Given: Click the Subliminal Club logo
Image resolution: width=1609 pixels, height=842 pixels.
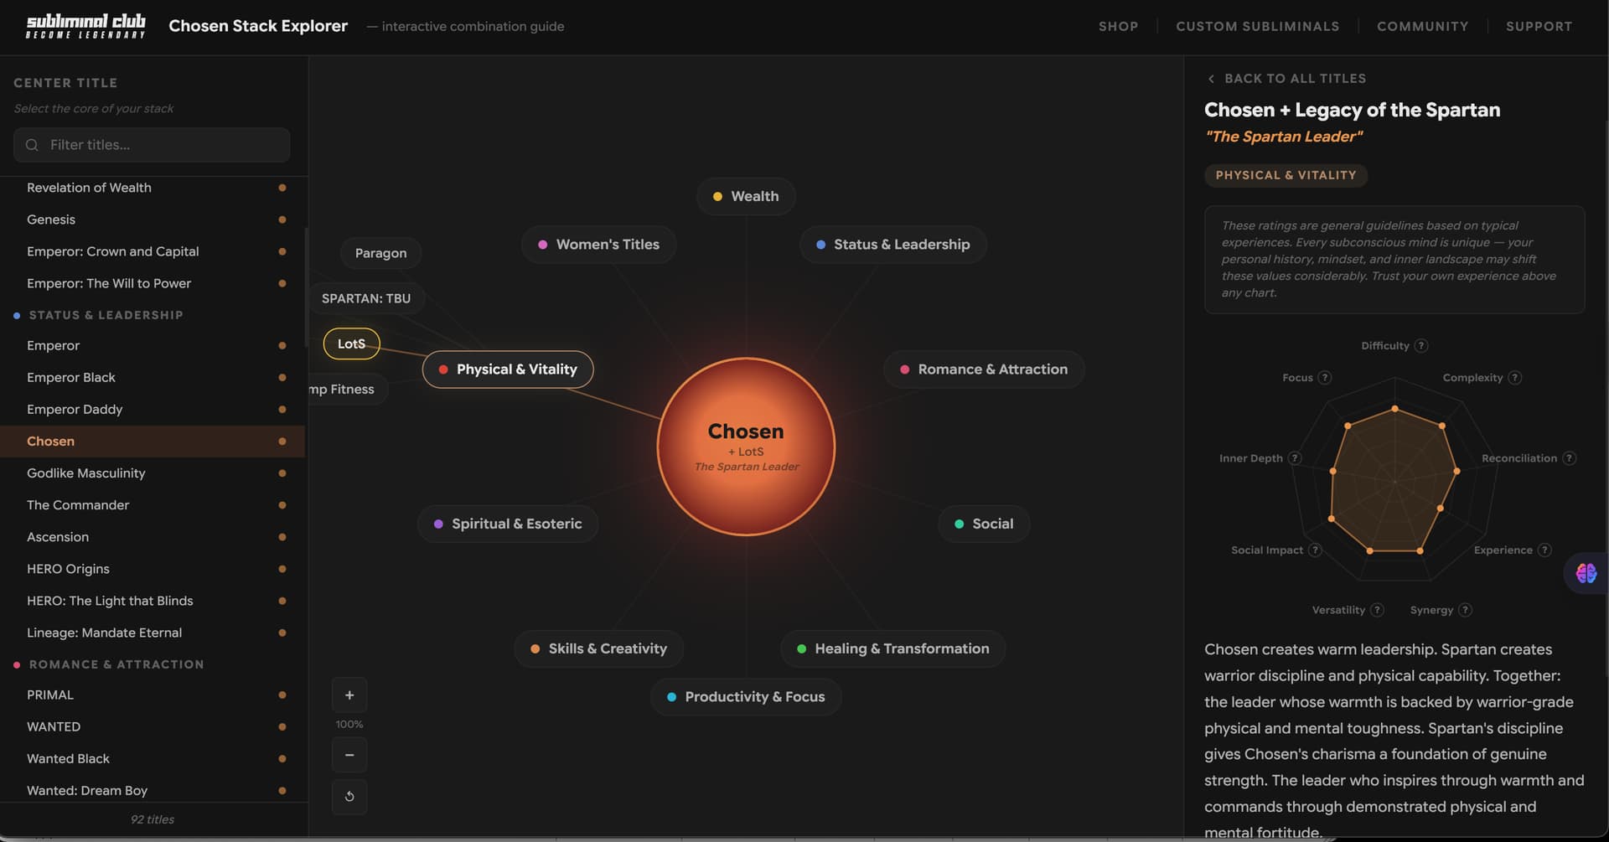Looking at the screenshot, I should point(85,26).
